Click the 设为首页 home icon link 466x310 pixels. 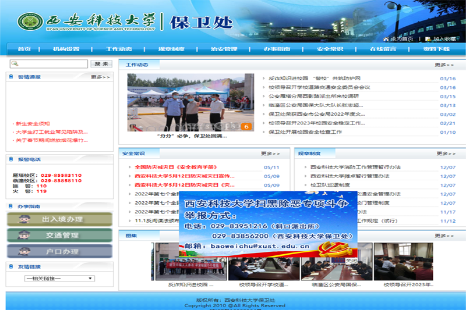pyautogui.click(x=398, y=39)
